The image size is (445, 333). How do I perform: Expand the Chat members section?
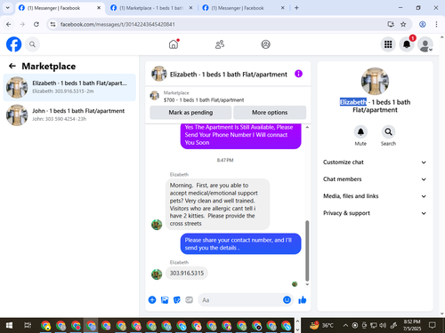pyautogui.click(x=375, y=179)
